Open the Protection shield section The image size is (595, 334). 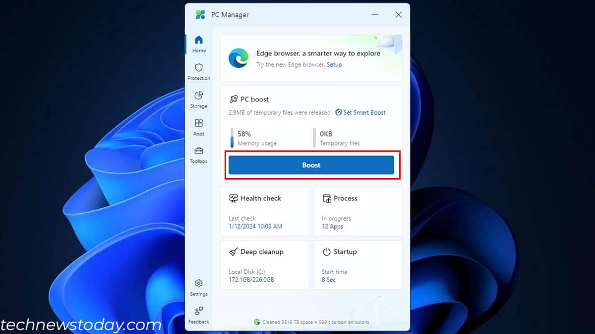coord(199,72)
